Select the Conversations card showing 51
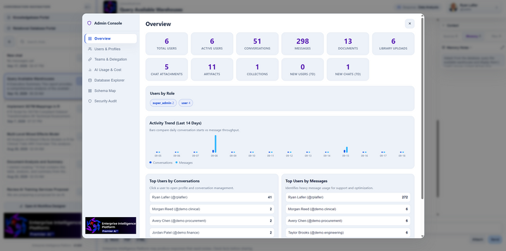This screenshot has height=251, width=506. 257,44
